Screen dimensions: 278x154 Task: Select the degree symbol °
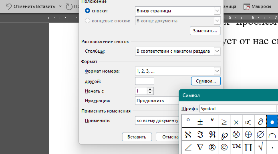click(188, 121)
